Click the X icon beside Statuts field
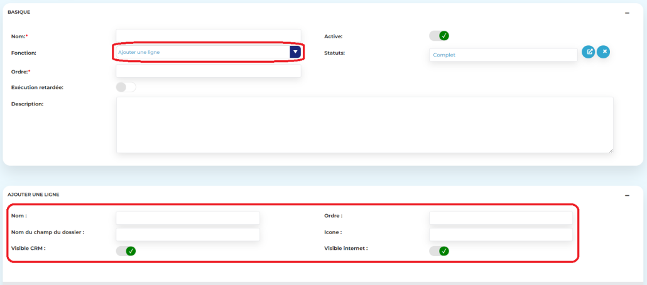This screenshot has width=647, height=285. pyautogui.click(x=603, y=52)
